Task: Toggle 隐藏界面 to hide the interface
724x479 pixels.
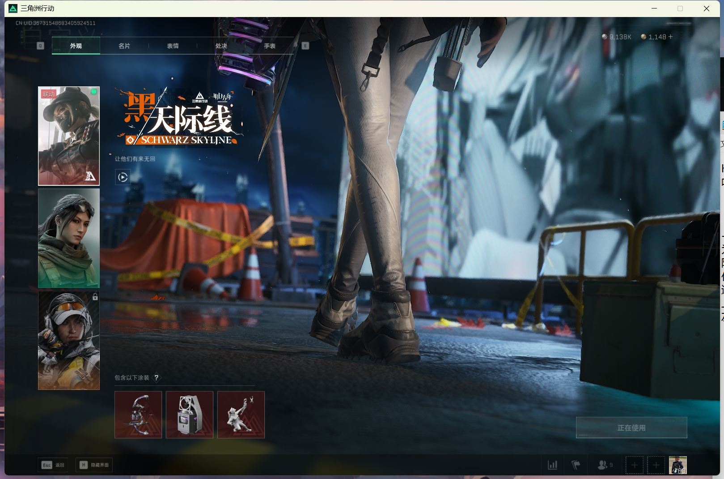Action: tap(94, 465)
